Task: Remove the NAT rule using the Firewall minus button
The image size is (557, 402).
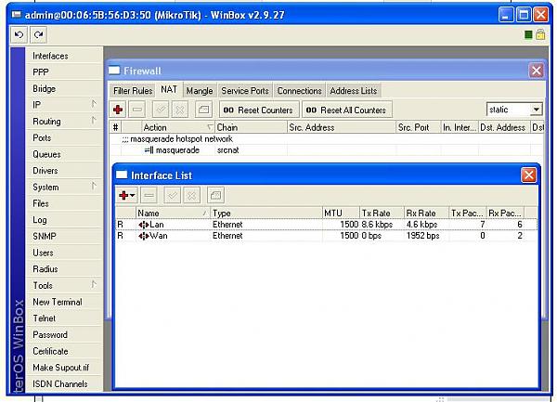Action: [137, 110]
